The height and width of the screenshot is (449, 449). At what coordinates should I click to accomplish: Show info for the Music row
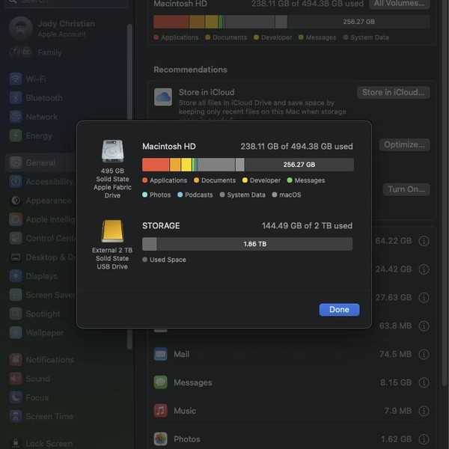point(424,411)
